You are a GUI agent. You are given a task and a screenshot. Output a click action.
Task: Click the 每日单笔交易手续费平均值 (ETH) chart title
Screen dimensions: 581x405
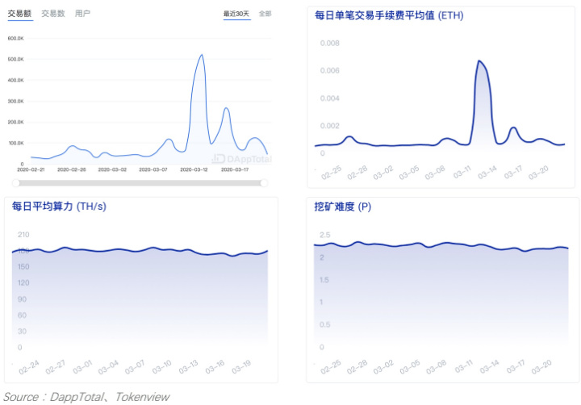click(389, 15)
